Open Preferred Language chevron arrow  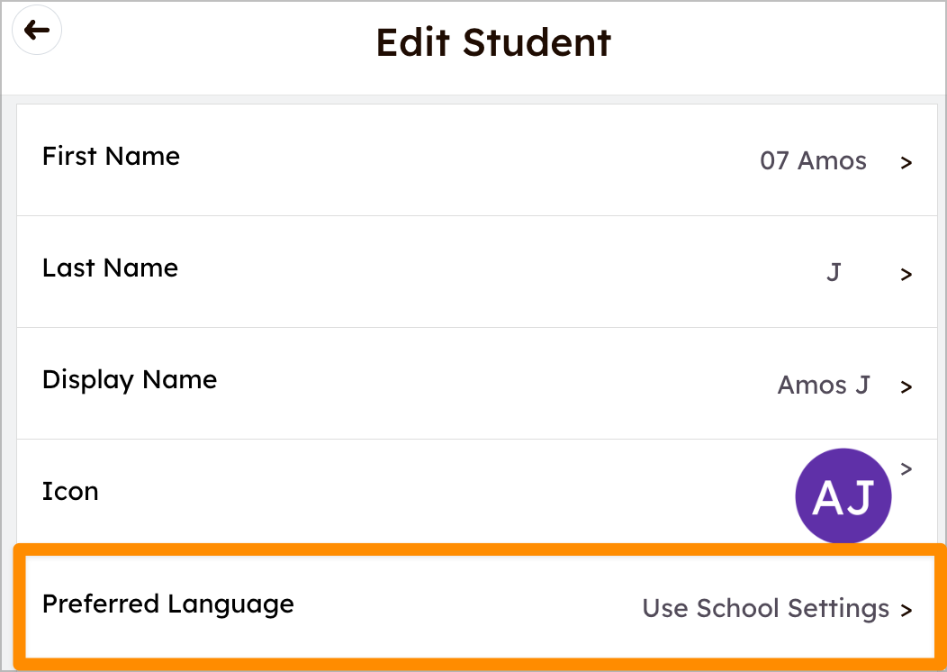tap(906, 610)
